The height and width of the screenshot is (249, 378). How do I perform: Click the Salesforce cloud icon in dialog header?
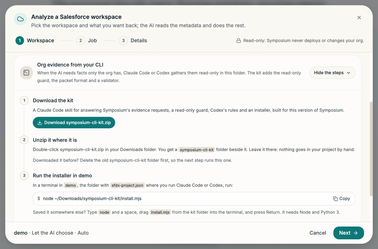pos(21,19)
